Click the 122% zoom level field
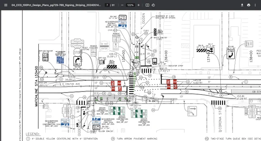The image size is (261, 141). [x=130, y=5]
